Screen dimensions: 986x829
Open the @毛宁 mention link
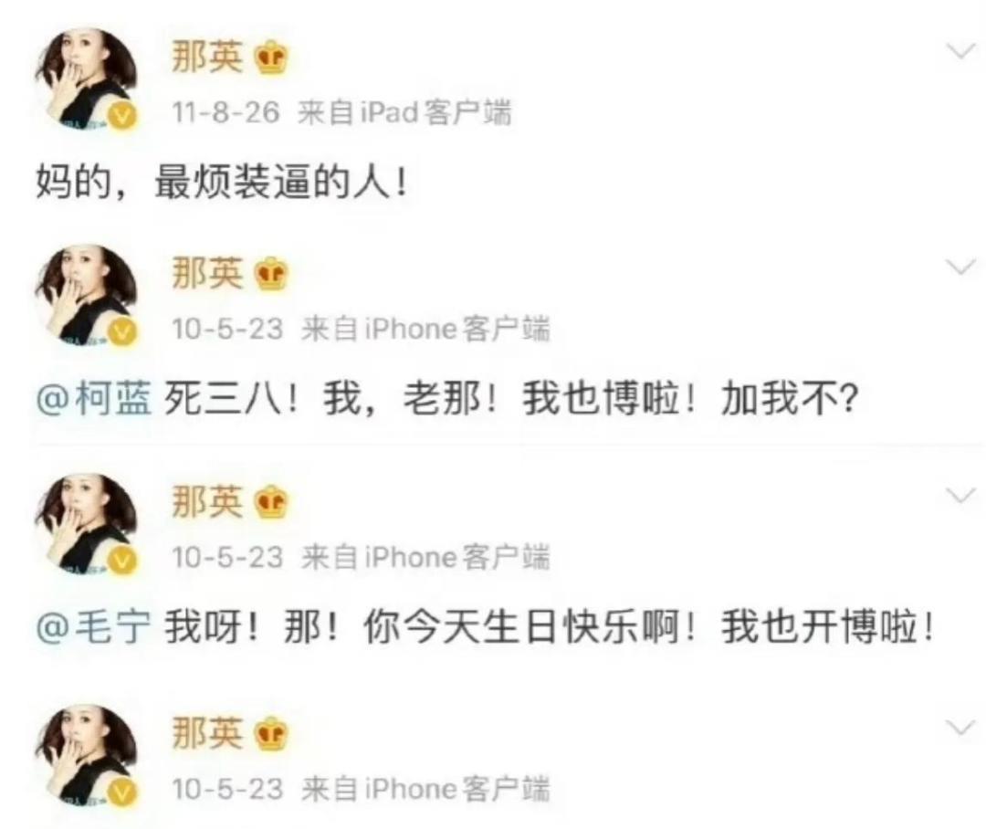[94, 627]
